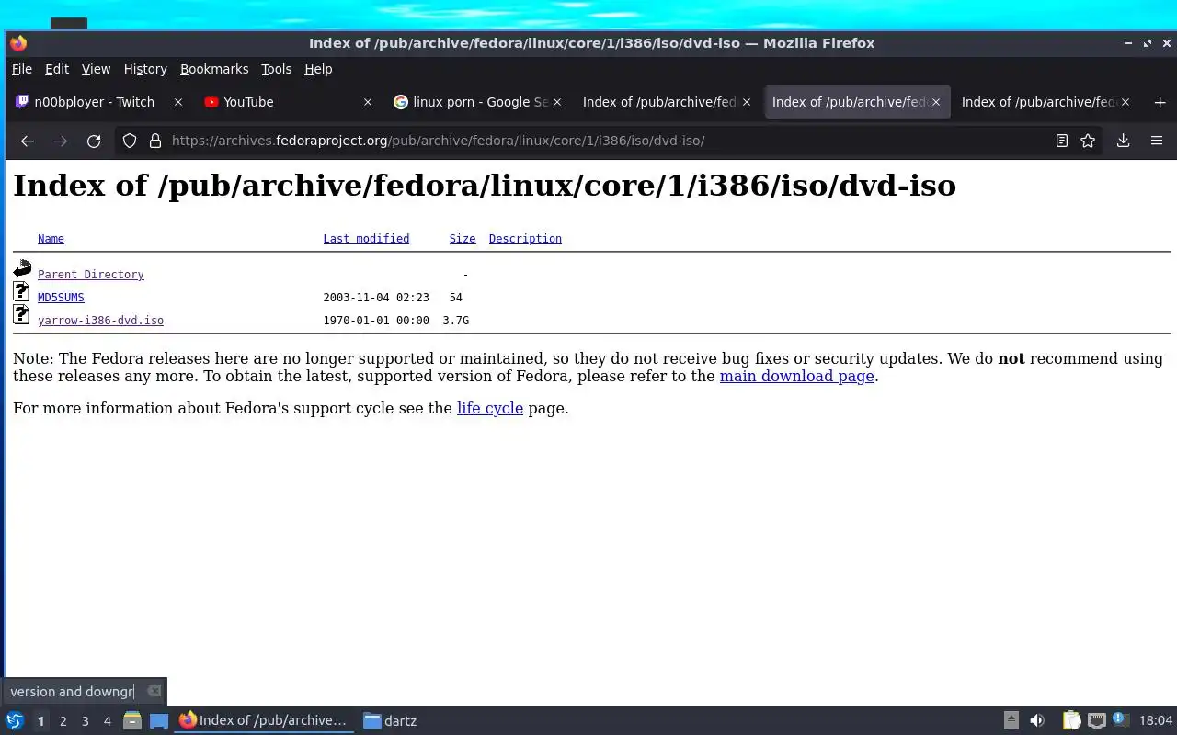Screen dimensions: 1177x735
Task: Select the dartz taskbar window button
Action: coord(390,720)
